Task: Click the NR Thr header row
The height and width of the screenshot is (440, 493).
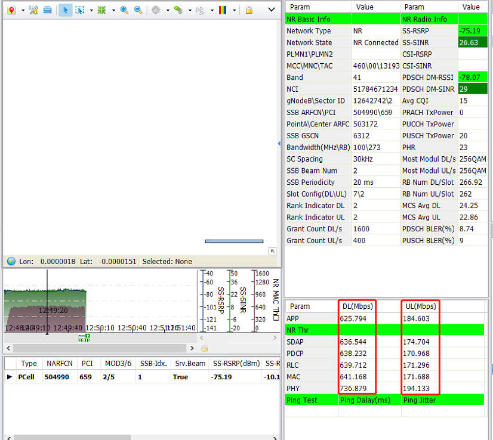Action: (x=384, y=330)
